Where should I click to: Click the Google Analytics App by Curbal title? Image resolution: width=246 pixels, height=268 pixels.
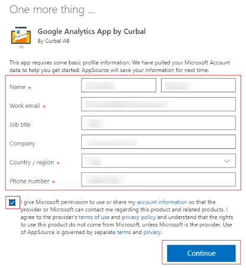tap(92, 32)
